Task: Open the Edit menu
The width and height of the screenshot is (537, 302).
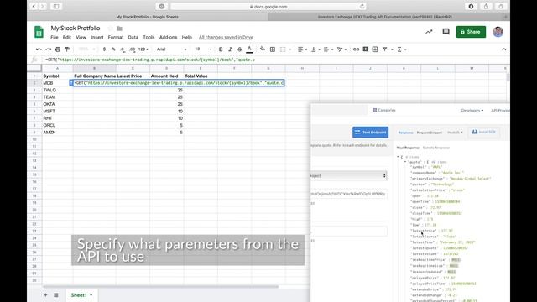Action: tap(67, 37)
